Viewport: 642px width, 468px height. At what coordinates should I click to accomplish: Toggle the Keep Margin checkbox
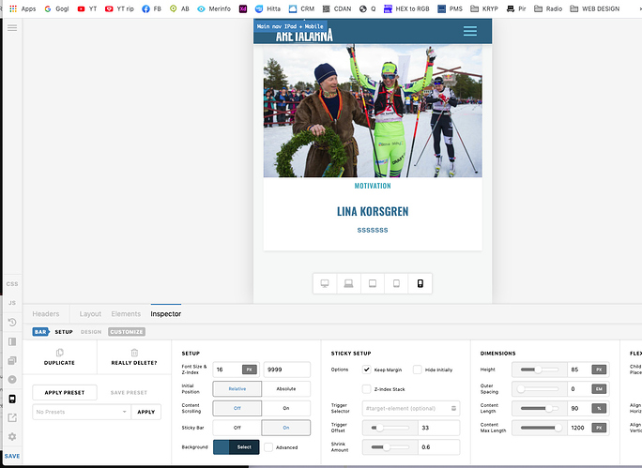[x=366, y=370]
